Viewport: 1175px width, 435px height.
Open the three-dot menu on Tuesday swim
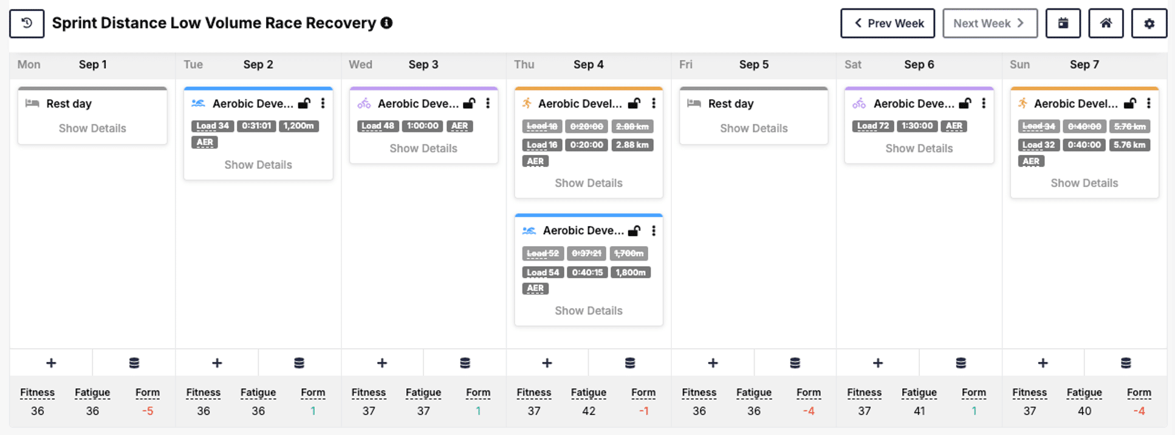[x=323, y=103]
